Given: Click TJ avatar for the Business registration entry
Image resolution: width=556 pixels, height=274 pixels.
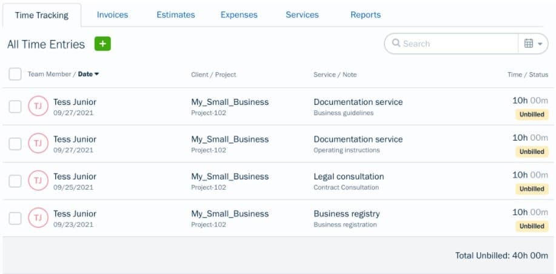Looking at the screenshot, I should 38,218.
